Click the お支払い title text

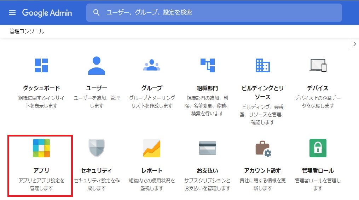tap(207, 171)
